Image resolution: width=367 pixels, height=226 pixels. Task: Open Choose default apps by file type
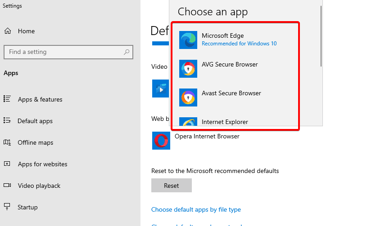pos(196,209)
